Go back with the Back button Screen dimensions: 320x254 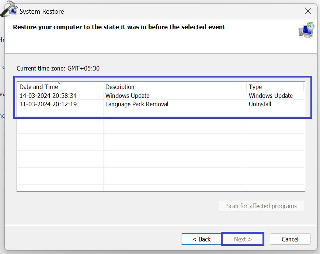(x=201, y=239)
